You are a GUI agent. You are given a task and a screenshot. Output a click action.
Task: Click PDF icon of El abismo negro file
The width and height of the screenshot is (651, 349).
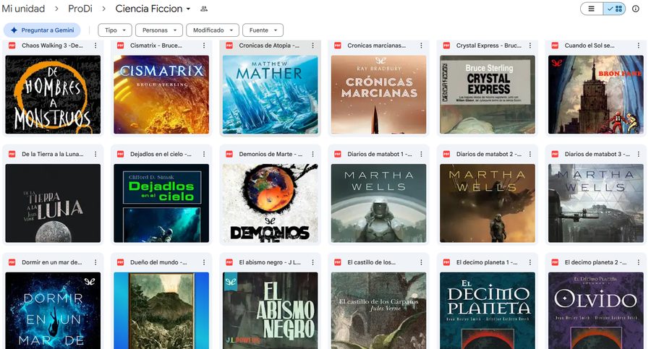click(x=229, y=262)
